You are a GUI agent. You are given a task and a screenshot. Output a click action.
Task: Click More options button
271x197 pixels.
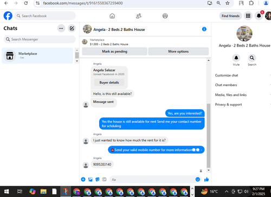click(178, 51)
